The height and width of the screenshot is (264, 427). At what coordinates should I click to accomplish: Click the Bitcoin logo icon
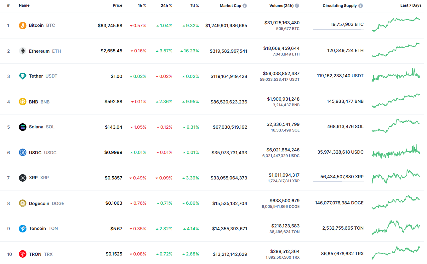(22, 26)
